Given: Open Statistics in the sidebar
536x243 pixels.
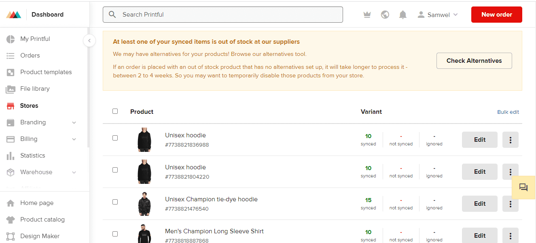Looking at the screenshot, I should point(33,156).
